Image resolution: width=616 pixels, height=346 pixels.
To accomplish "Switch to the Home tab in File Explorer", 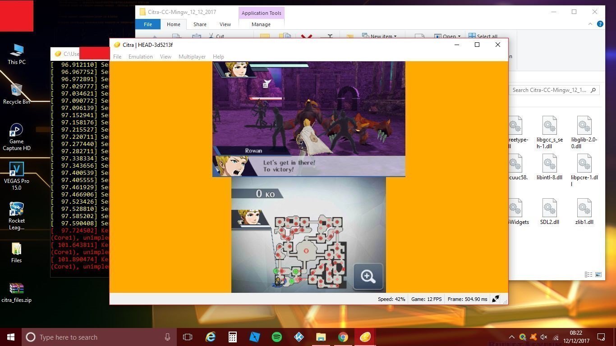I will click(x=174, y=24).
